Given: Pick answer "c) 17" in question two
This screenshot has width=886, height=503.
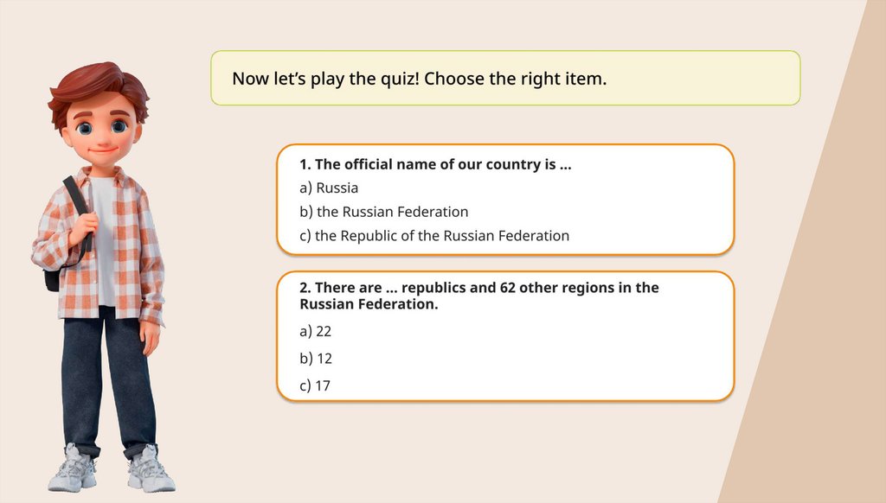Looking at the screenshot, I should tap(316, 386).
